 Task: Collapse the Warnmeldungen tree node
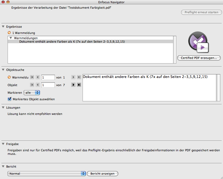11,38
